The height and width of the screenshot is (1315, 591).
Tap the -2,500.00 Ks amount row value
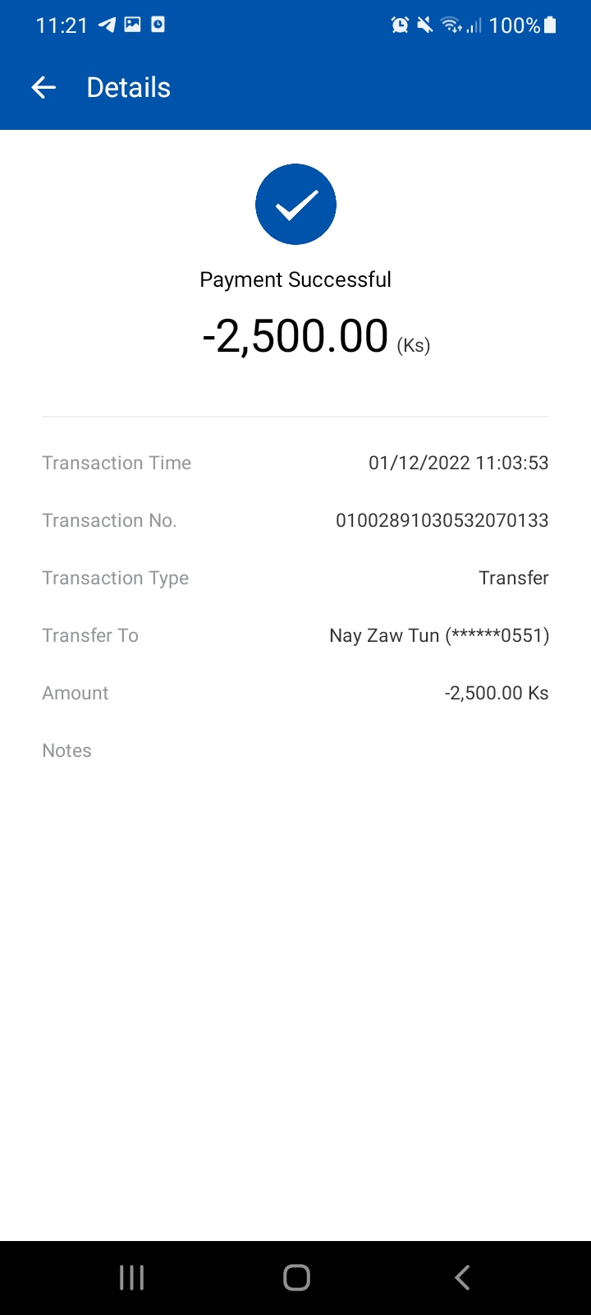[x=497, y=693]
